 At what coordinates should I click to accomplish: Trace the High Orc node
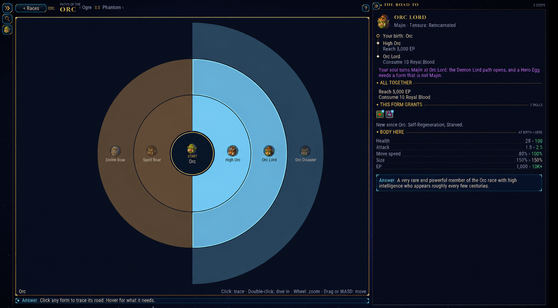coord(233,154)
